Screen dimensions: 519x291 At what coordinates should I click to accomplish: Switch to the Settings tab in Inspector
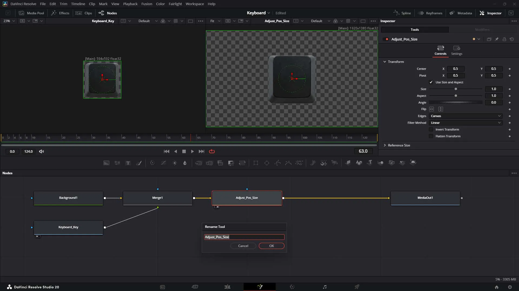[x=457, y=50]
